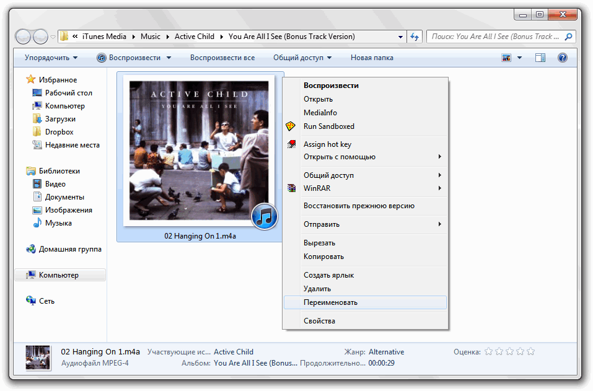593x391 pixels.
Task: Refresh the folder with the refresh button
Action: pos(415,37)
